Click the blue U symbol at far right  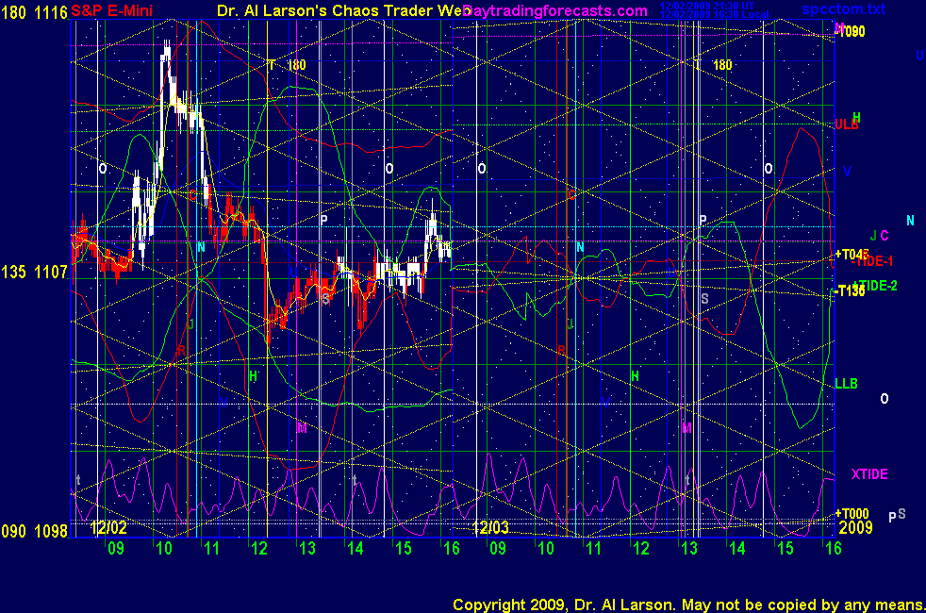(919, 56)
